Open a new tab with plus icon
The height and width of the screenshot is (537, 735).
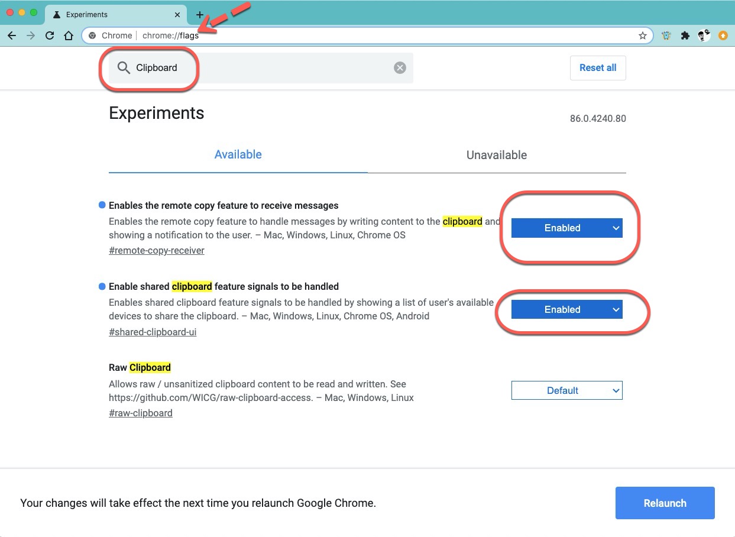tap(200, 15)
